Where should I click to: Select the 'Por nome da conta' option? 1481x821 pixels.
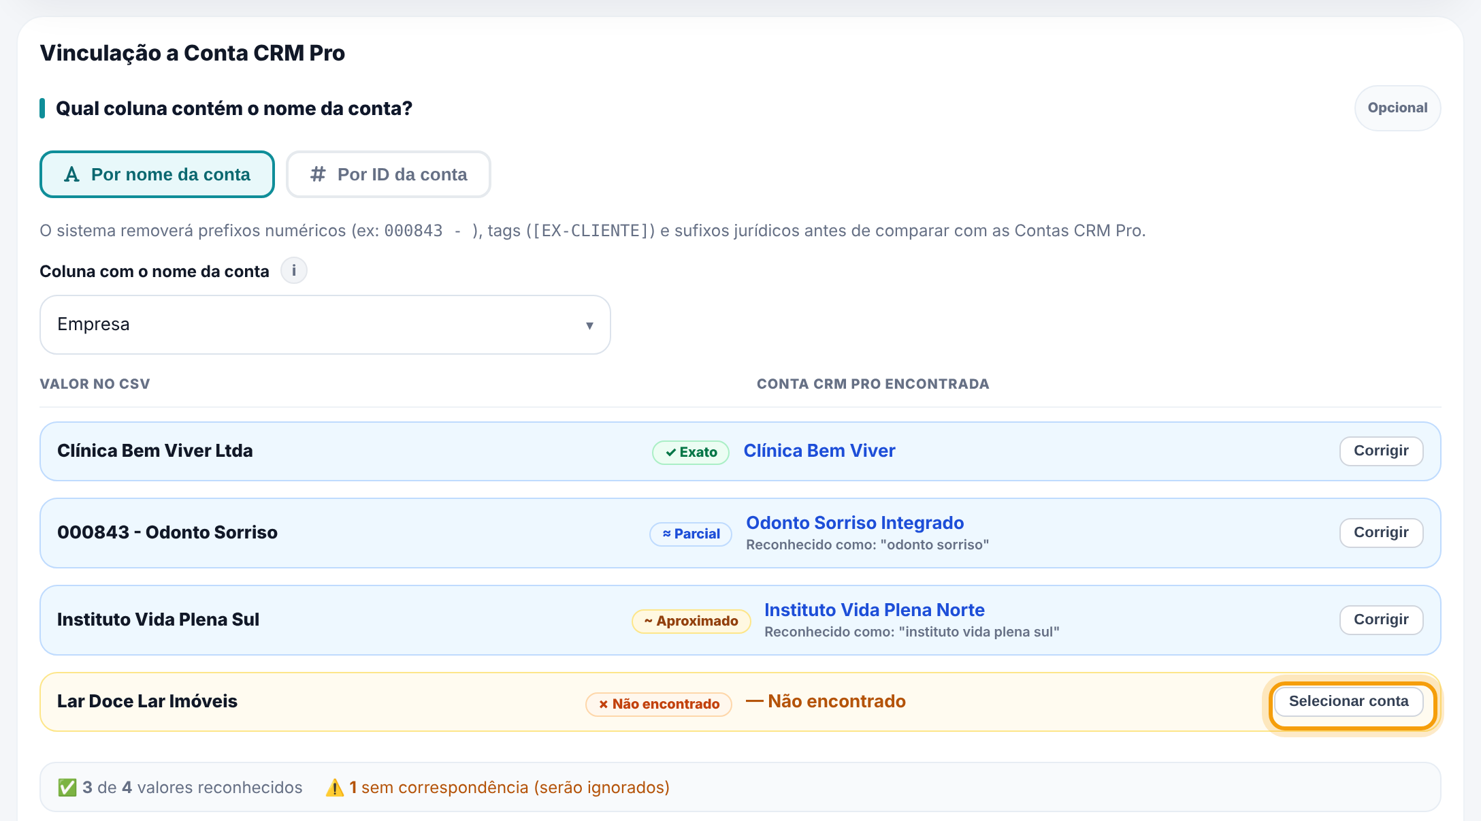coord(157,174)
